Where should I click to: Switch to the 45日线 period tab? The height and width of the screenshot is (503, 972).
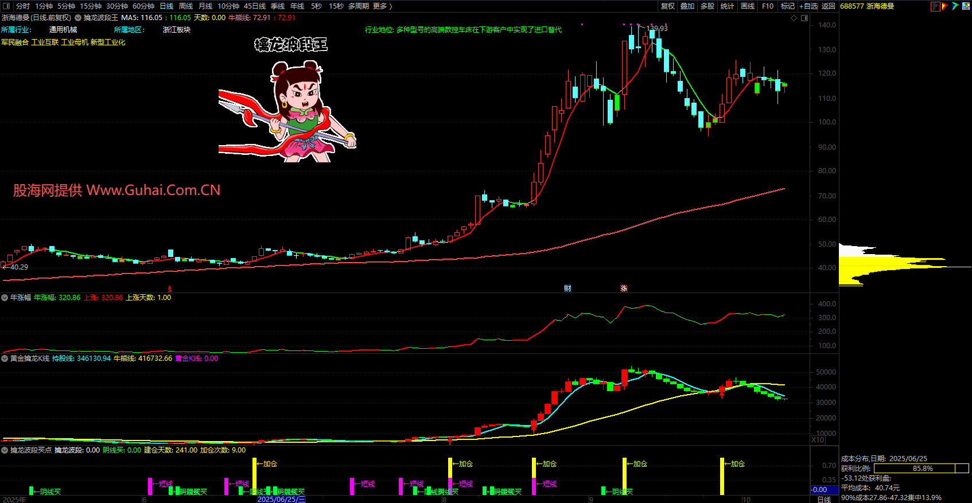255,6
